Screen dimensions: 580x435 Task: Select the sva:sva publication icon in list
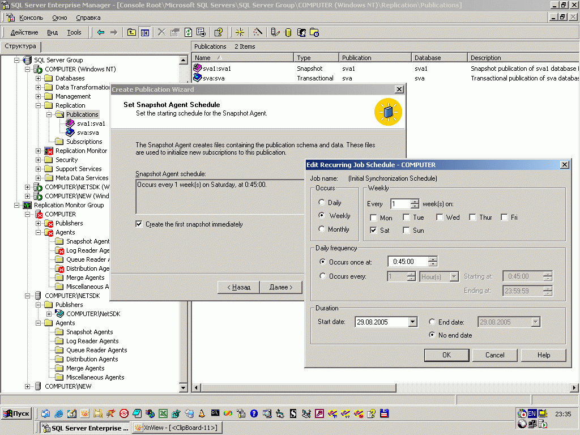tap(198, 78)
